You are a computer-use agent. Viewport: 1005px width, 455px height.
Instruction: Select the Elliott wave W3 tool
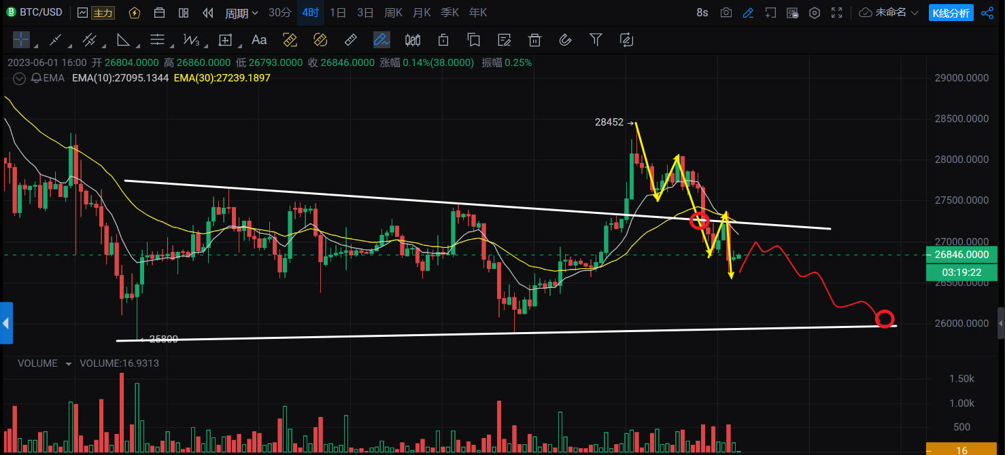click(191, 40)
